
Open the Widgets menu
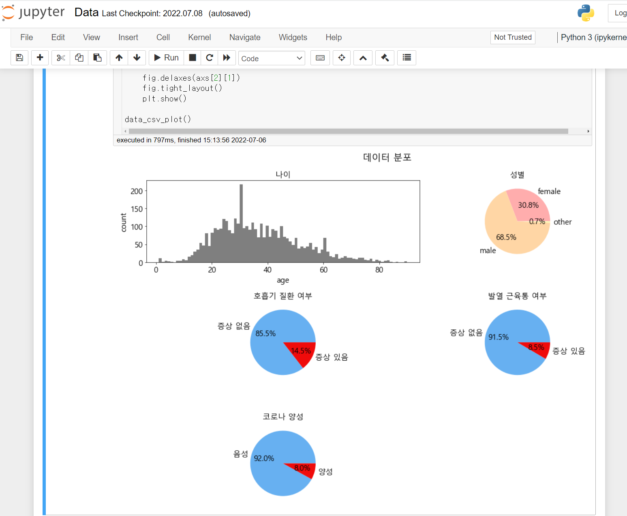point(293,37)
